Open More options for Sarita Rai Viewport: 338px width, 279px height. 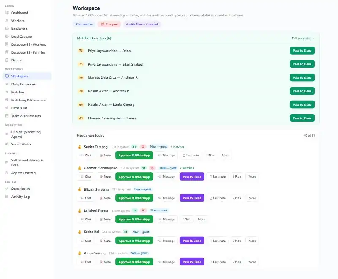pyautogui.click(x=252, y=241)
